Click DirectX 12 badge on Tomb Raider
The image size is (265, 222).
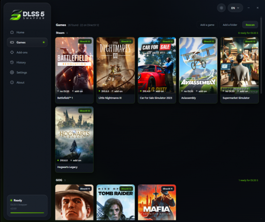tap(126, 189)
